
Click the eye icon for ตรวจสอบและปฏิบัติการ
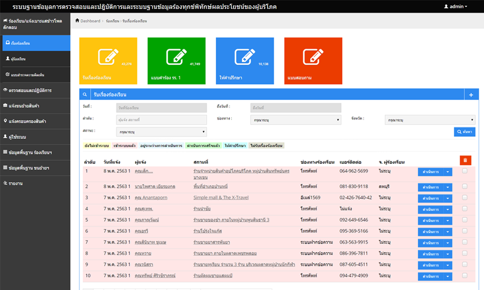point(5,90)
